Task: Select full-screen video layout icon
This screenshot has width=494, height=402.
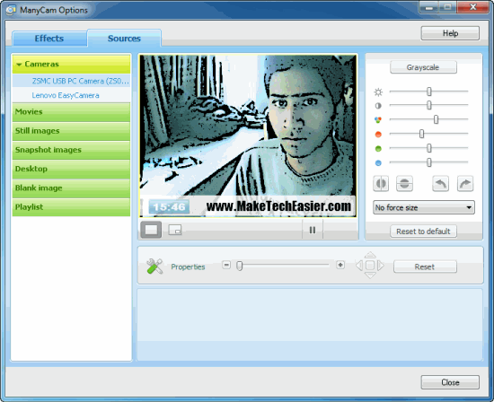Action: 151,230
